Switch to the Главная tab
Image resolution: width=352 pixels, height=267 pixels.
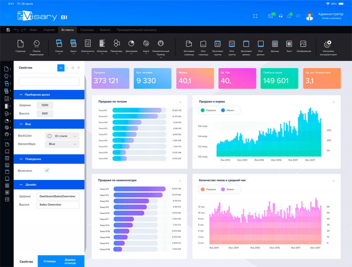(x=49, y=30)
